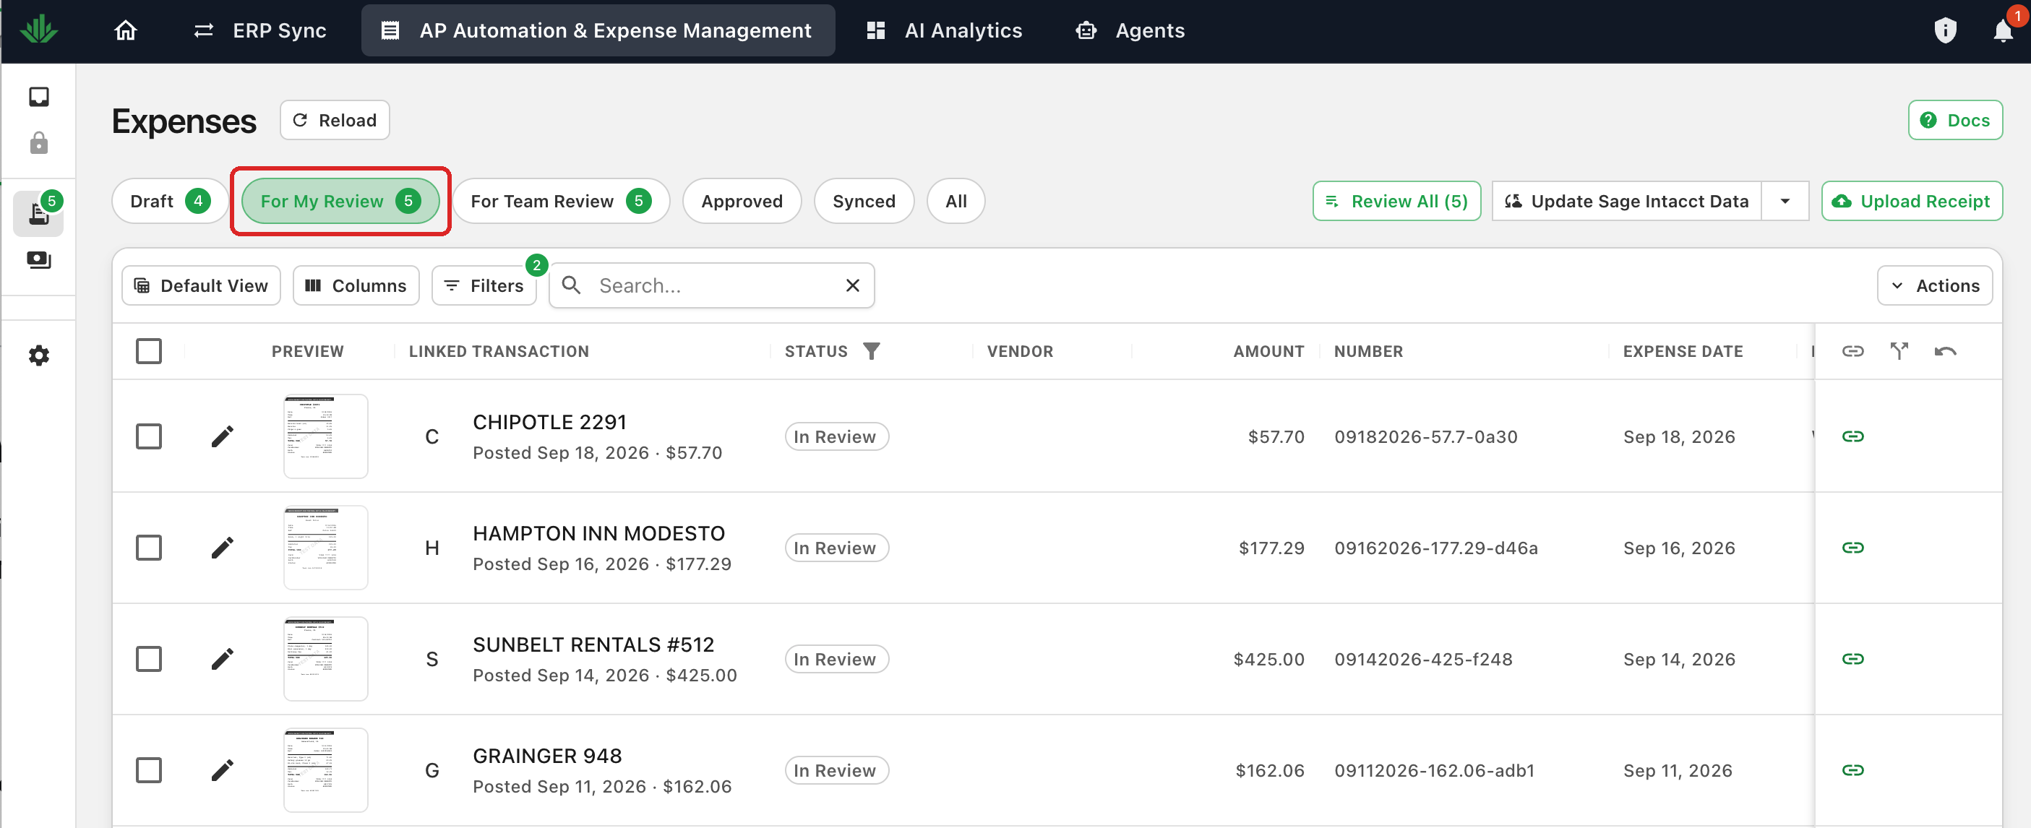Image resolution: width=2031 pixels, height=828 pixels.
Task: Open the Filters panel
Action: tap(484, 285)
